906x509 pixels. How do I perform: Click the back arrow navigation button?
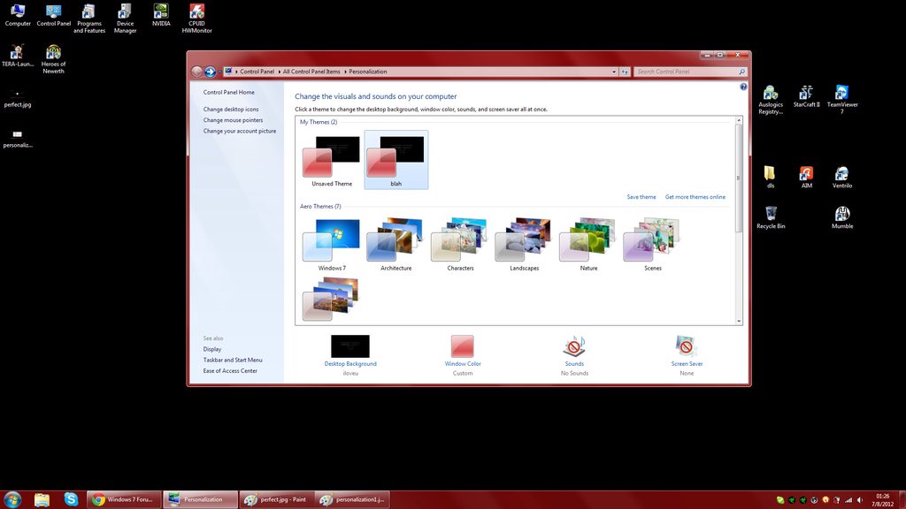pyautogui.click(x=197, y=72)
